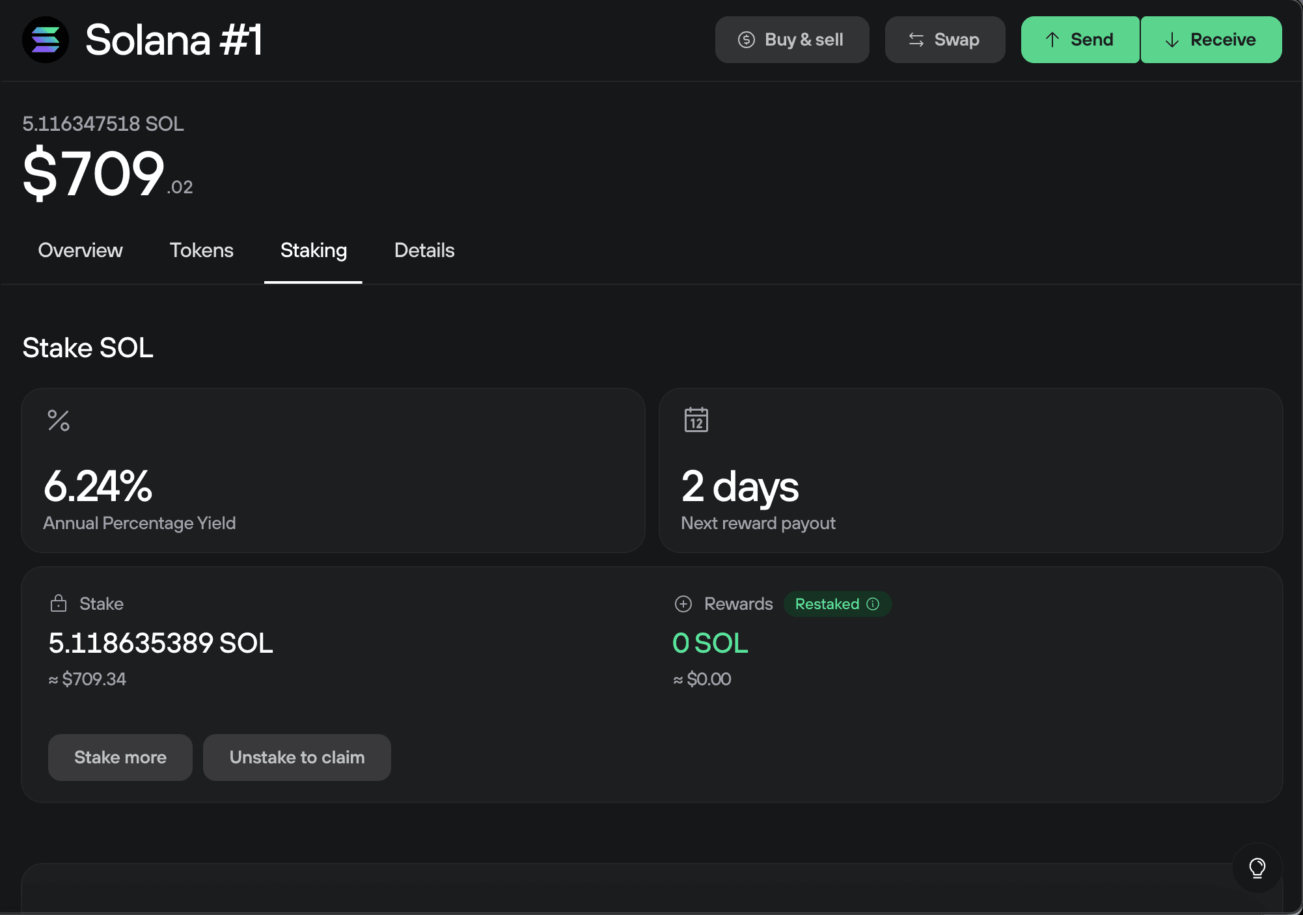Click the dollar sign icon on Buy & sell
The height and width of the screenshot is (915, 1303).
click(746, 40)
